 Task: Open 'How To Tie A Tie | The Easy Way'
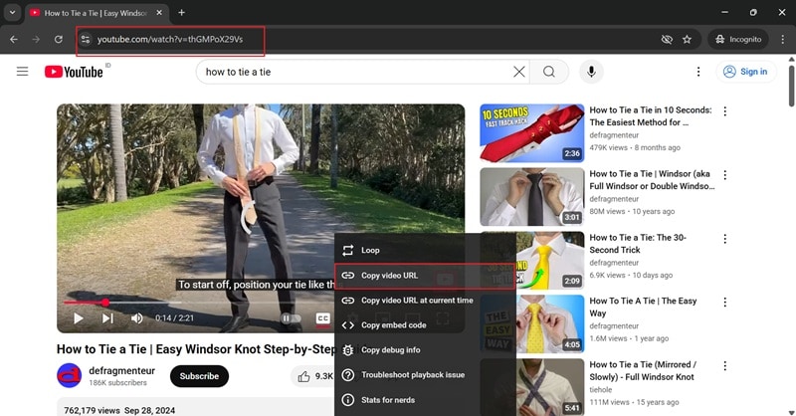(x=643, y=307)
